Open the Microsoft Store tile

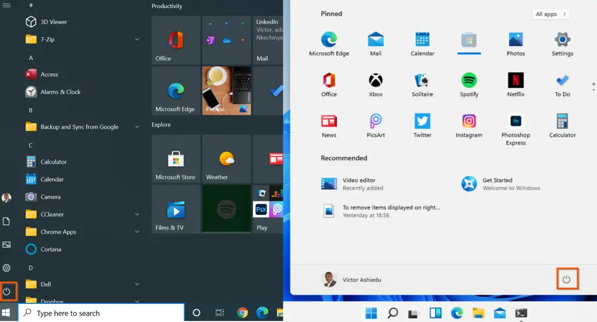176,158
